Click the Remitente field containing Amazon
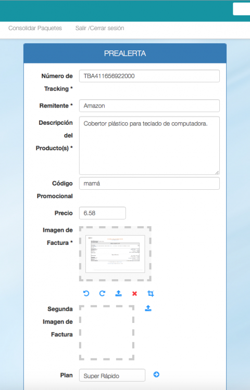 149,106
